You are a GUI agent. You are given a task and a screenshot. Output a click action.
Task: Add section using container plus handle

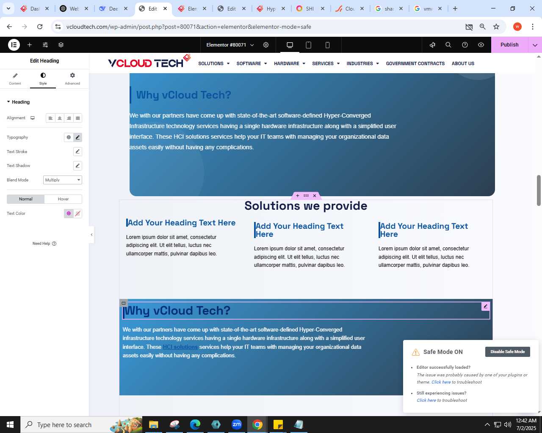[x=297, y=196]
